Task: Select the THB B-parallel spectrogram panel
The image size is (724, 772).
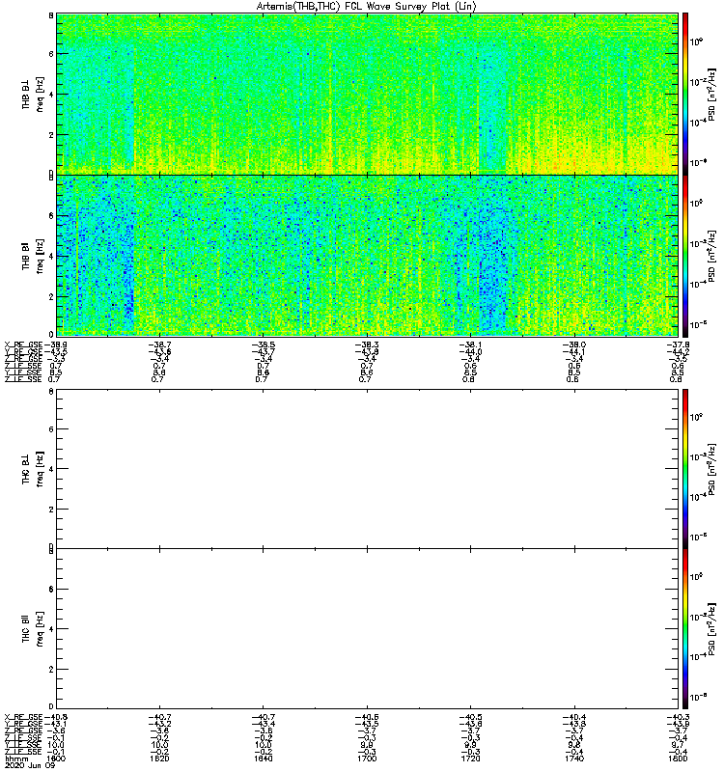Action: (368, 256)
